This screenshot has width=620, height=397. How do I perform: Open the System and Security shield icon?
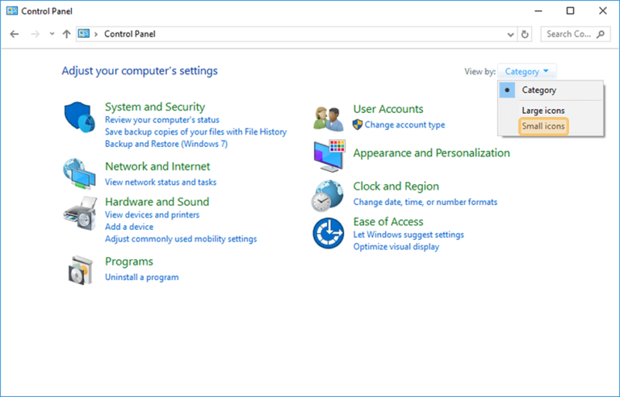(x=79, y=117)
